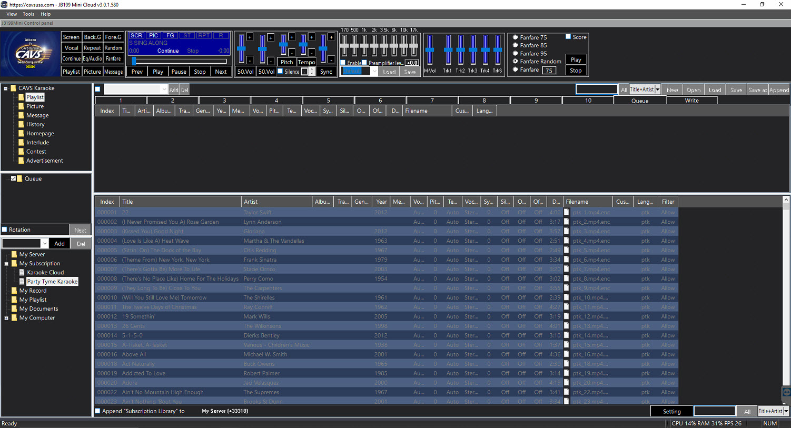Click the Trk1 volume slider
Viewport: 791px width, 428px height.
tap(448, 50)
